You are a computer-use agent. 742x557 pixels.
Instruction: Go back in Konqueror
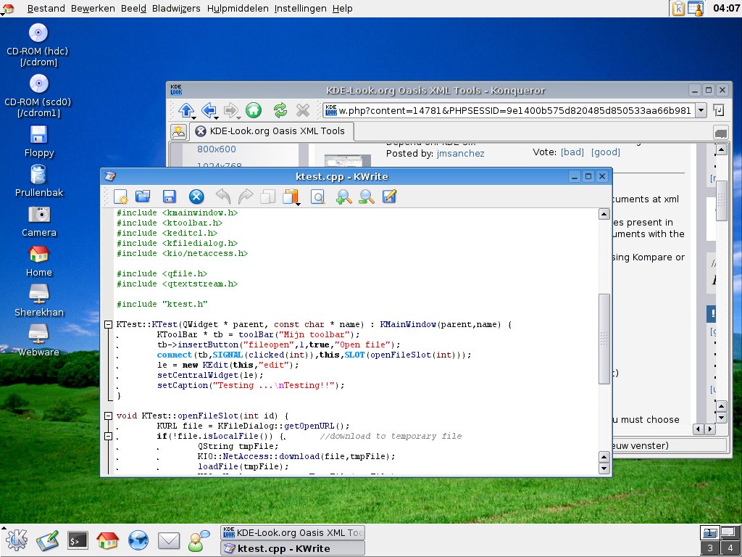[209, 110]
